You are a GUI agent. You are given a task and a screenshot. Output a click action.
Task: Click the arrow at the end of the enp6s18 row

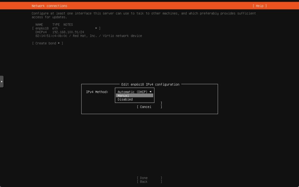tap(96, 28)
